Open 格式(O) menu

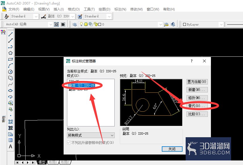pos(74,9)
